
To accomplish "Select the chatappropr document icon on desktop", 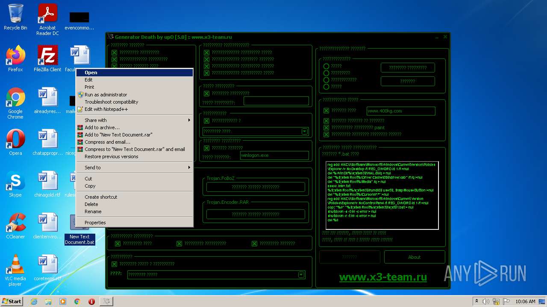I will [47, 142].
